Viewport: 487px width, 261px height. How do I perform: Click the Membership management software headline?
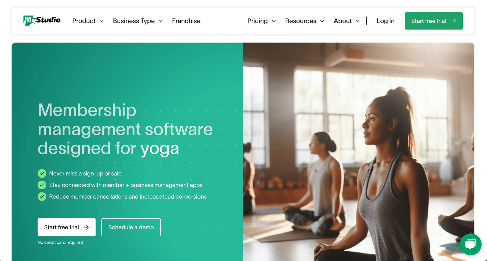pyautogui.click(x=125, y=129)
